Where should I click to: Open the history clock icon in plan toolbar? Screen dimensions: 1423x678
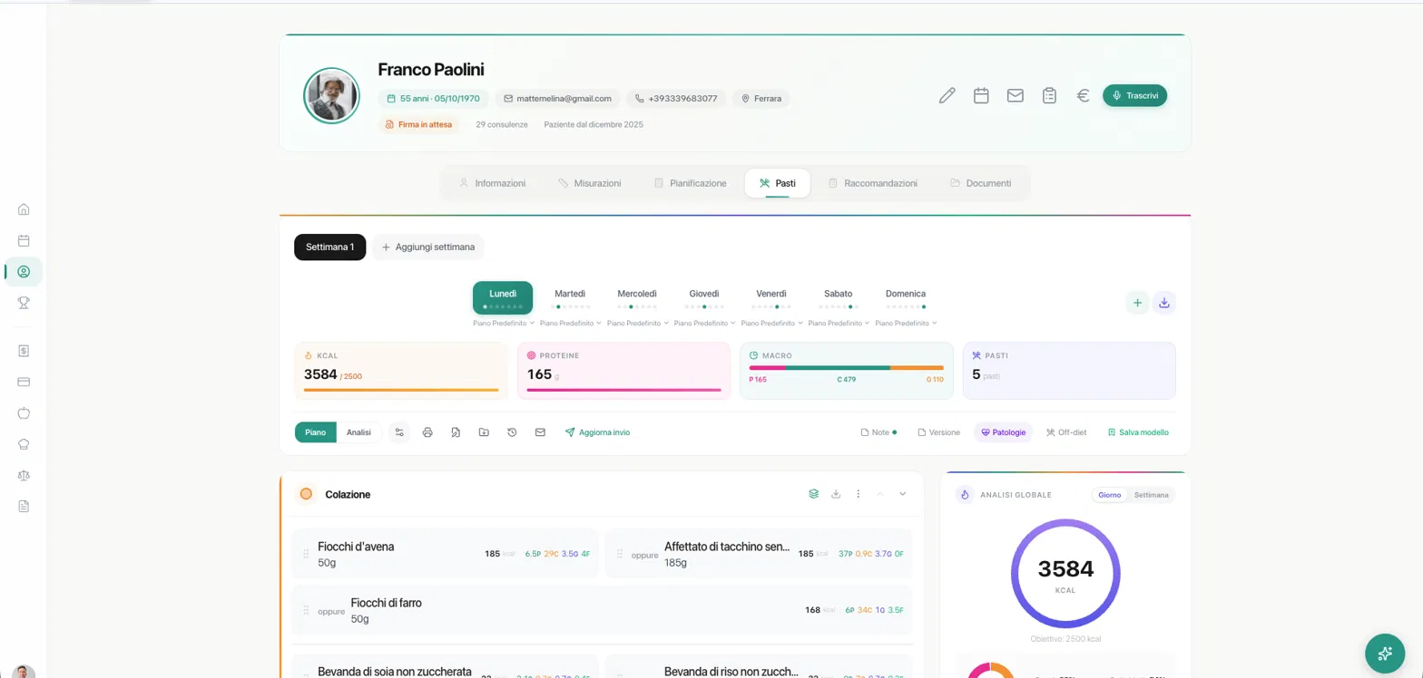pos(512,432)
